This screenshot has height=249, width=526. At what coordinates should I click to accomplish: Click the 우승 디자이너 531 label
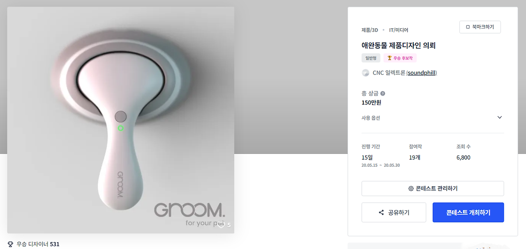pos(38,244)
